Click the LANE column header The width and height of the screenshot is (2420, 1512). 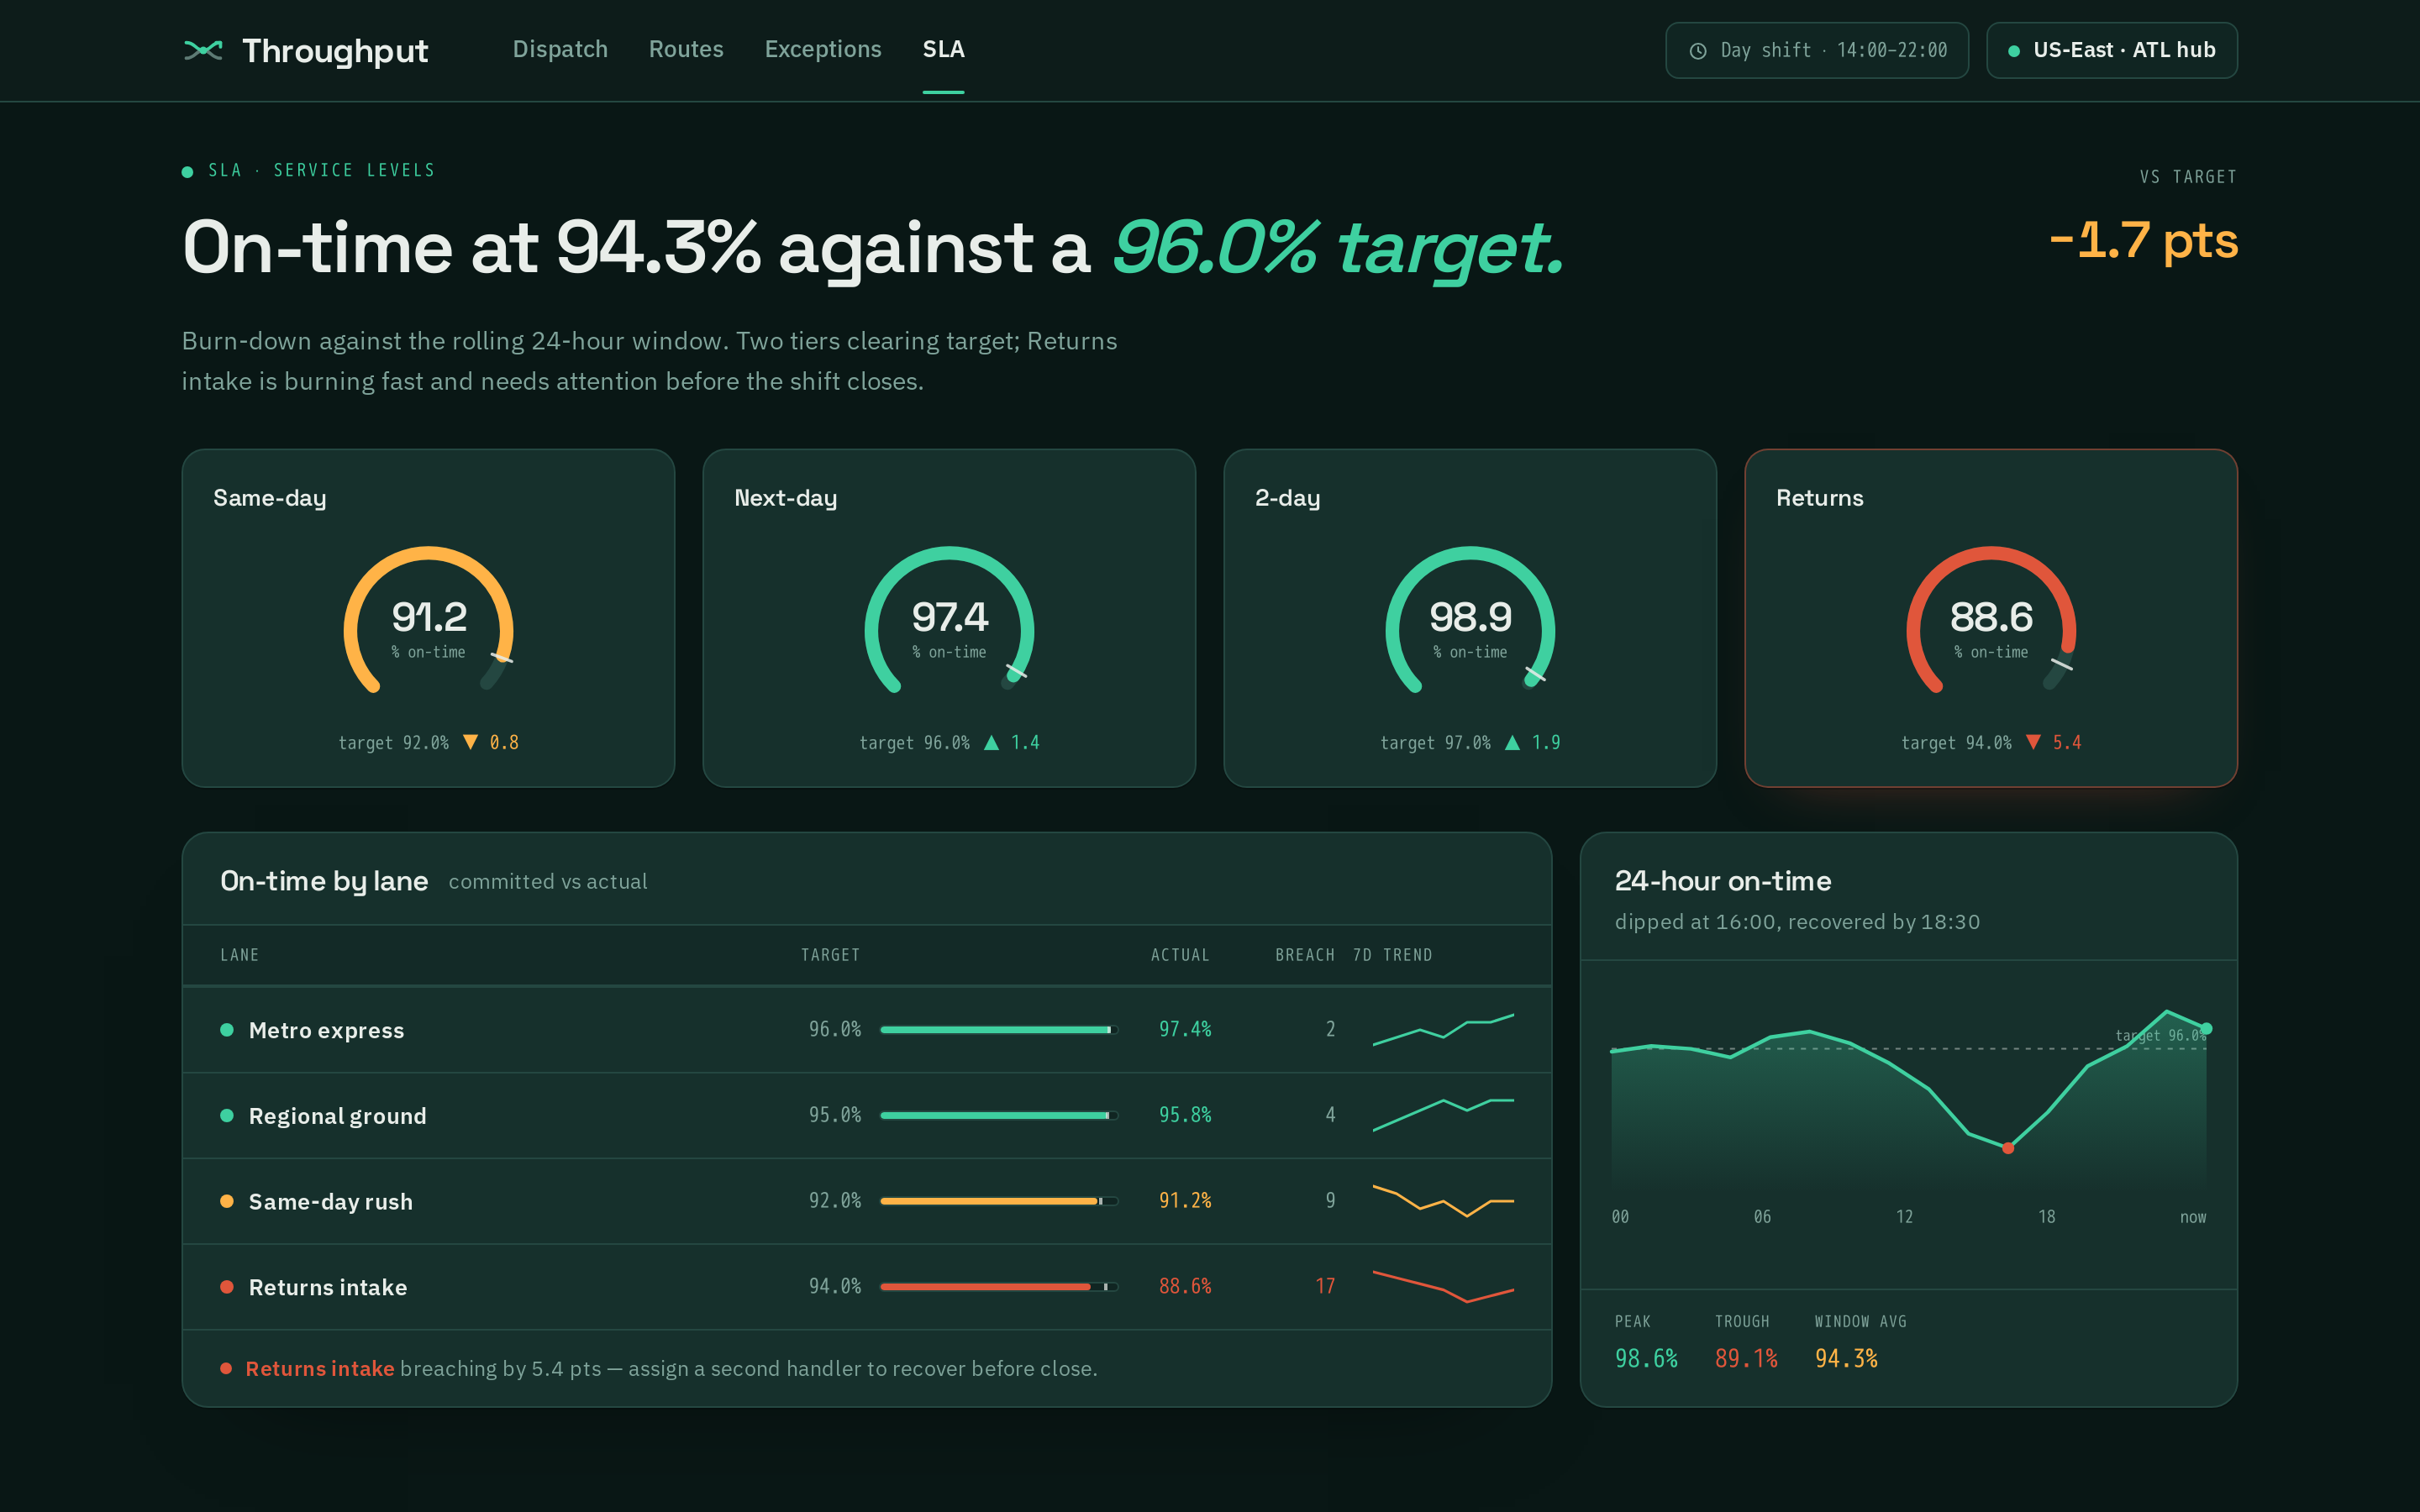240,955
